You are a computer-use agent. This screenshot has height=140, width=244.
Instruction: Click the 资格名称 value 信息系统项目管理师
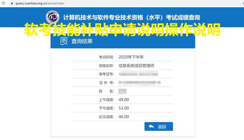pyautogui.click(x=136, y=66)
